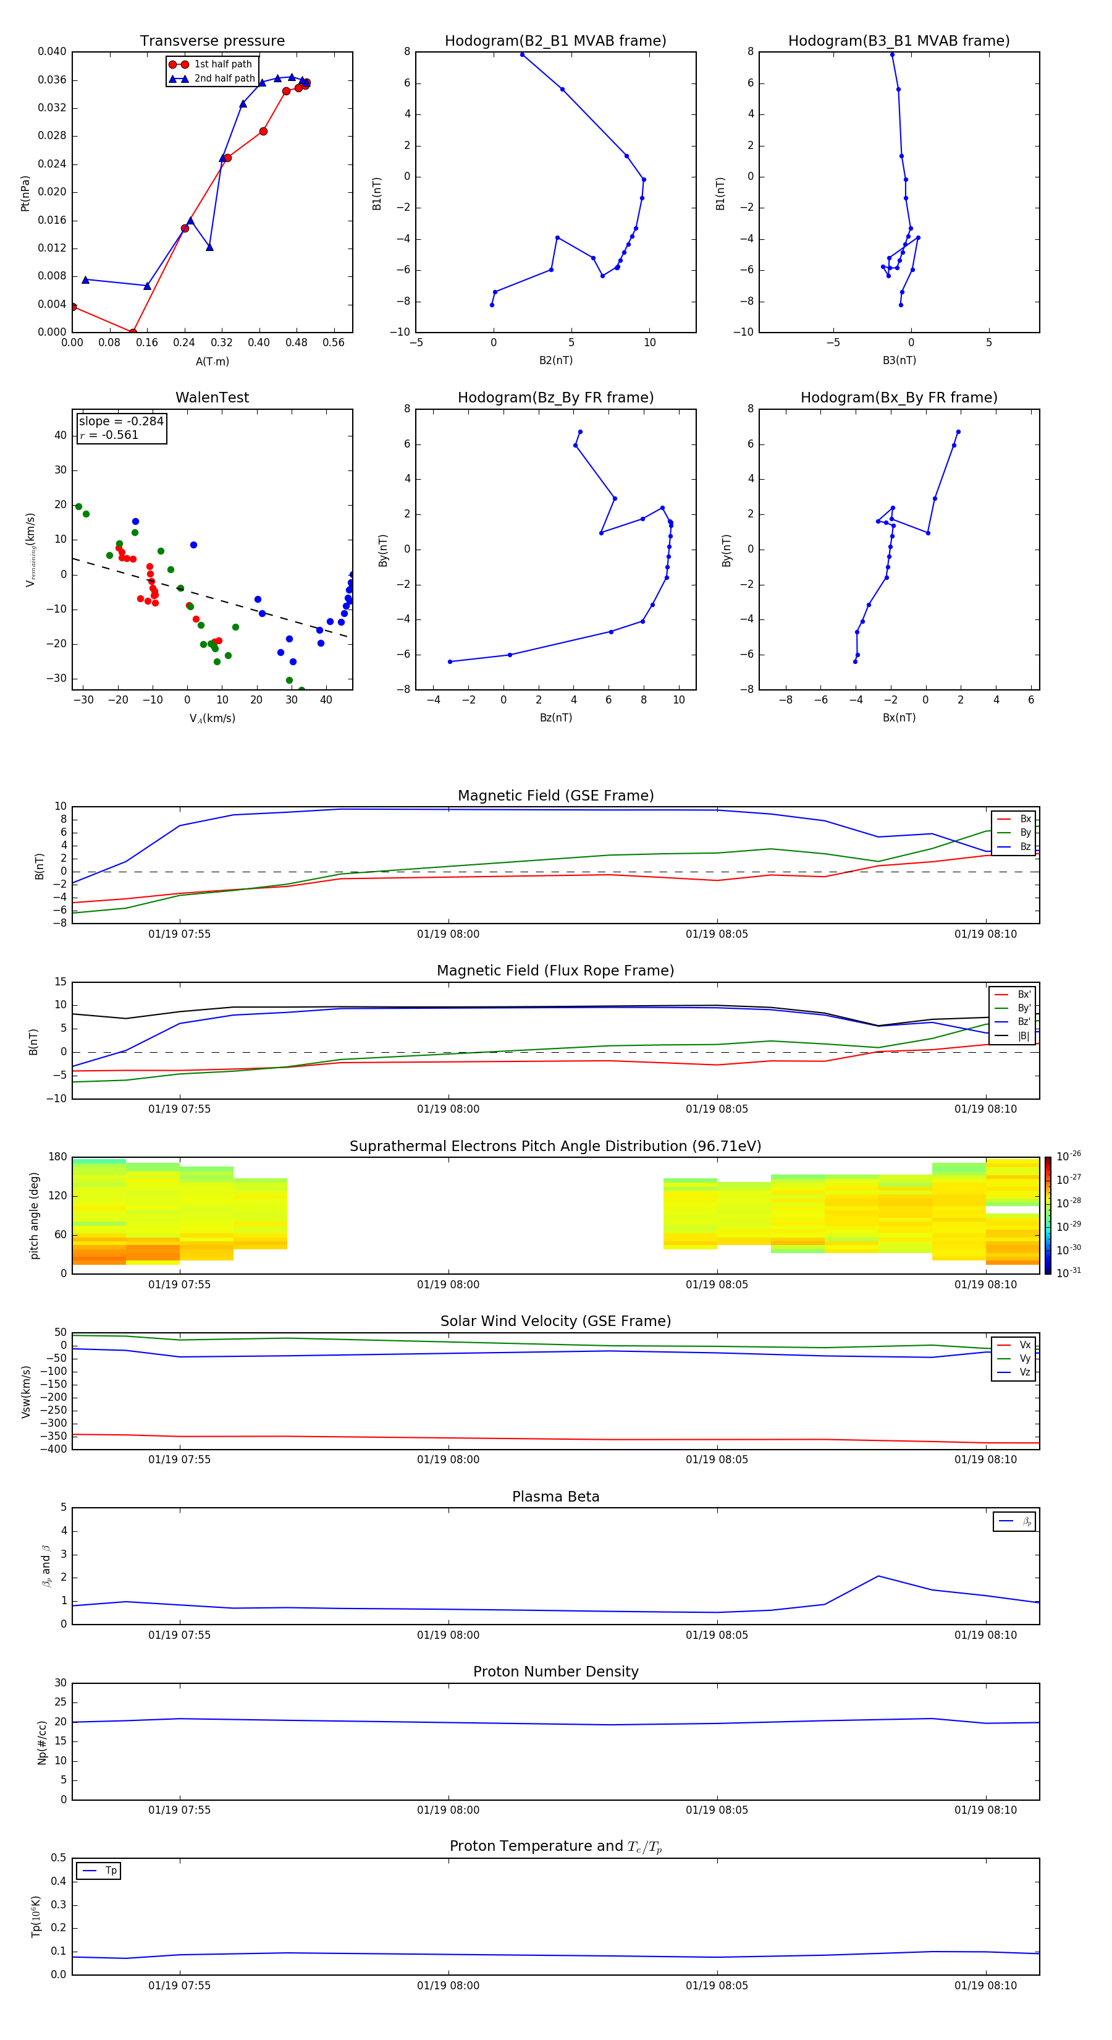Select the βp legend entry in Plasma Beta plot

(x=1014, y=1521)
